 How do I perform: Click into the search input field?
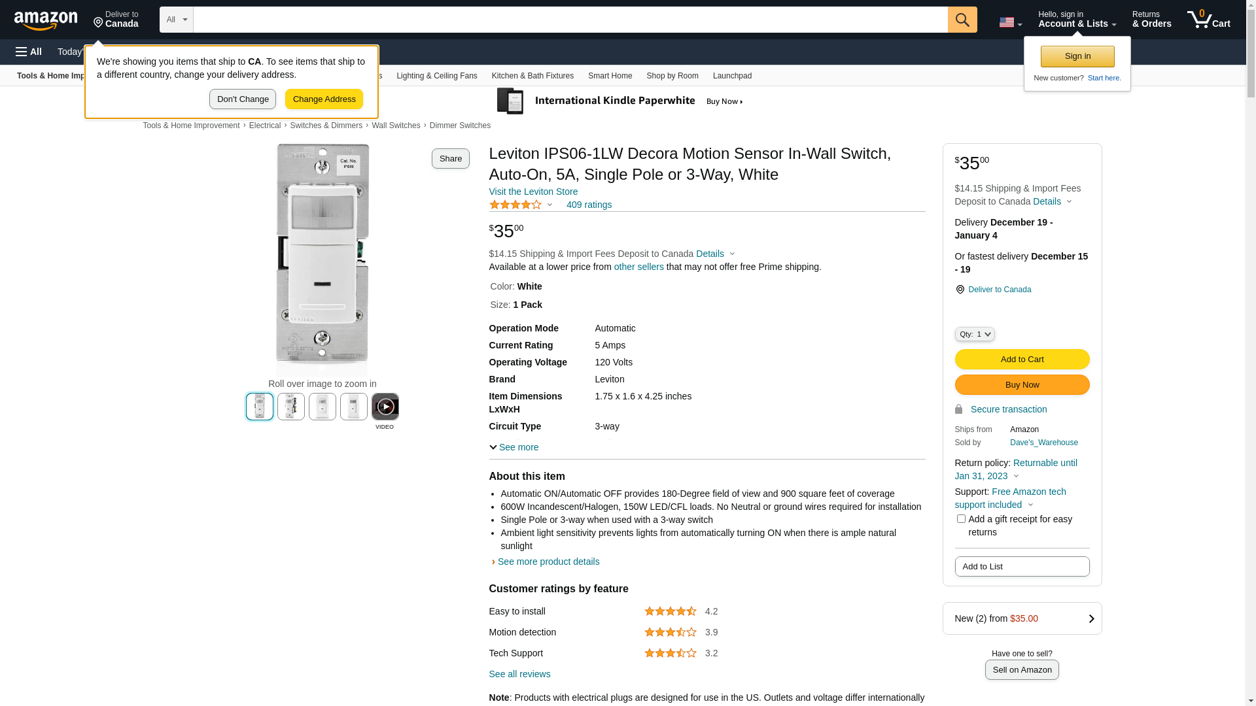(x=569, y=20)
